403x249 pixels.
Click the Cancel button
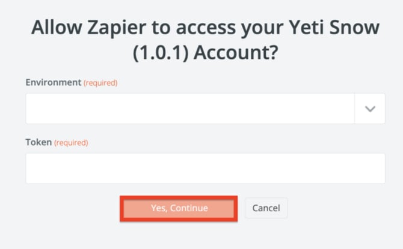pos(266,208)
